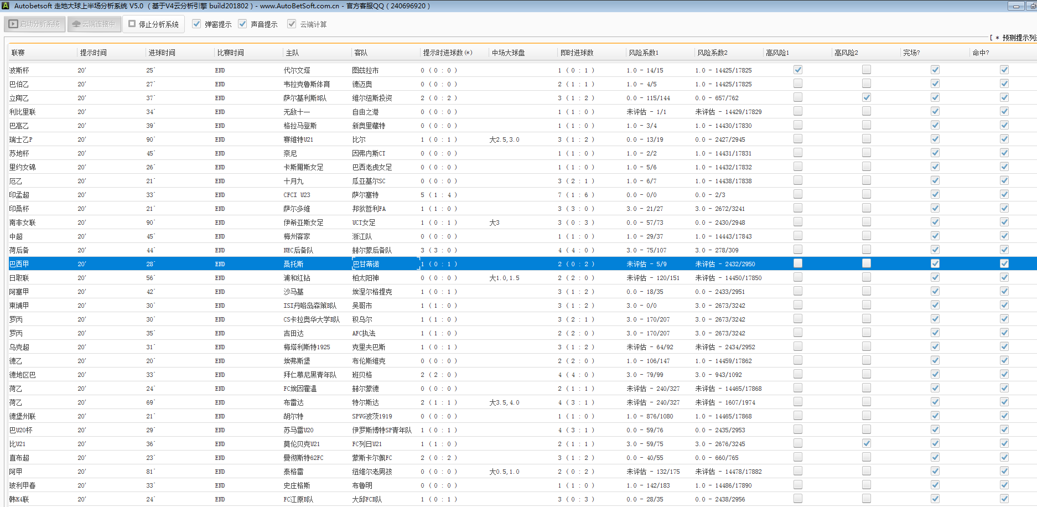Toggle the 云端计算 checkbox
Viewport: 1037px width, 507px height.
tap(292, 24)
